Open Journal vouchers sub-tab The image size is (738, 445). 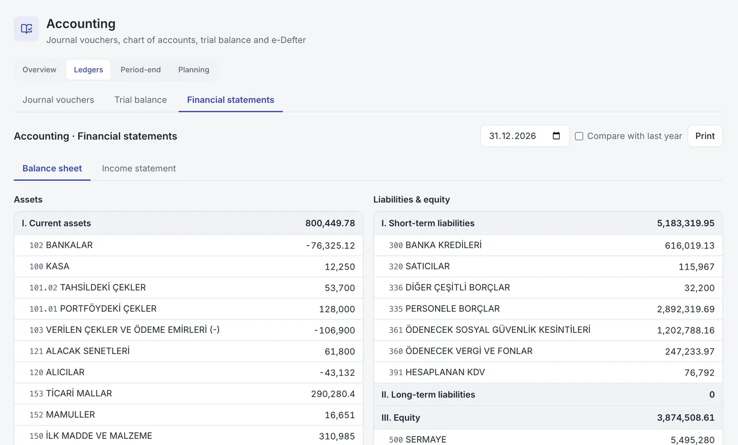tap(58, 100)
